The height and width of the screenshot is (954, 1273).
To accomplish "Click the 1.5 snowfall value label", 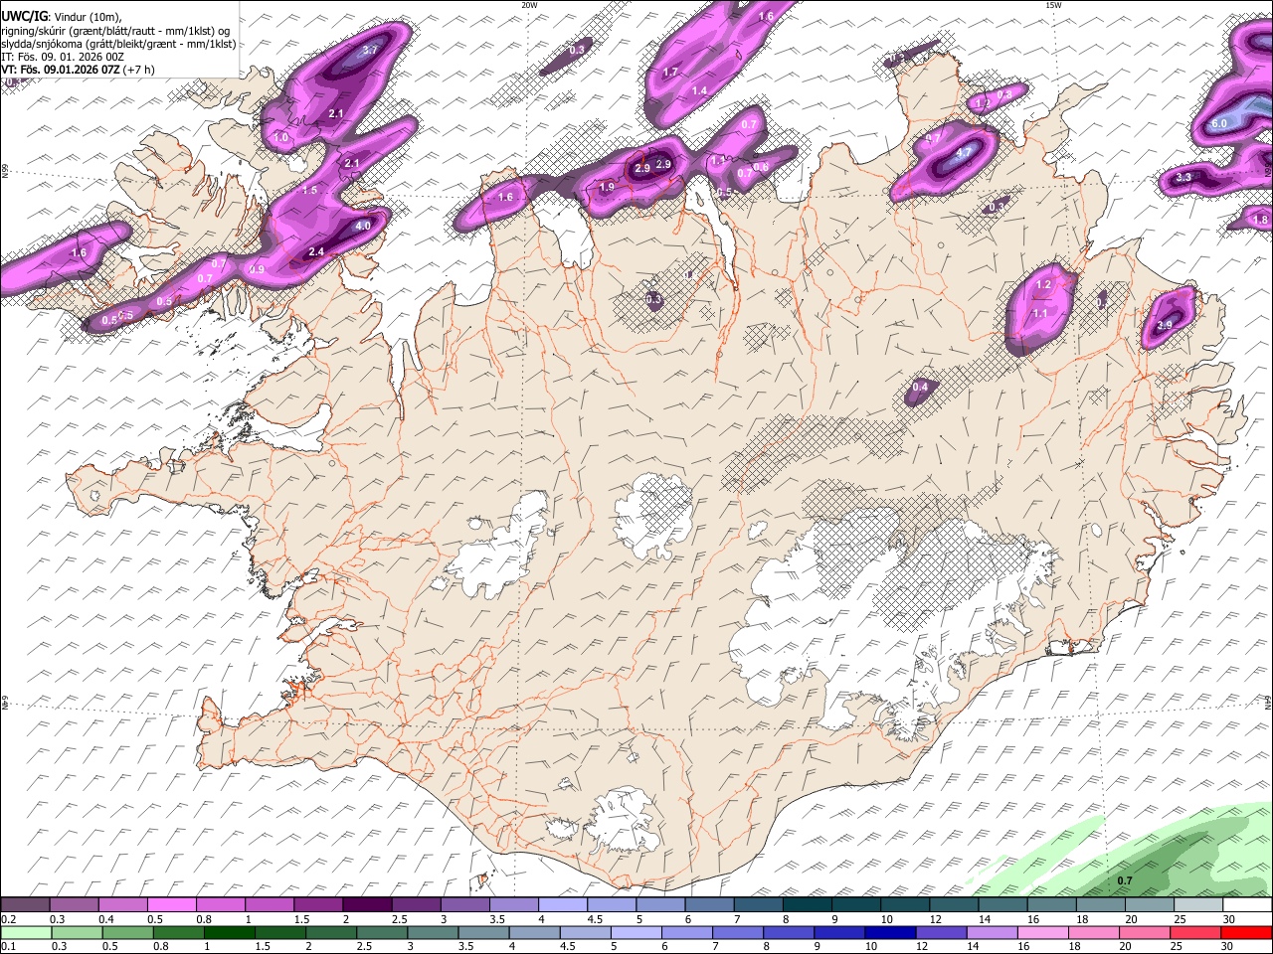I will click(309, 190).
